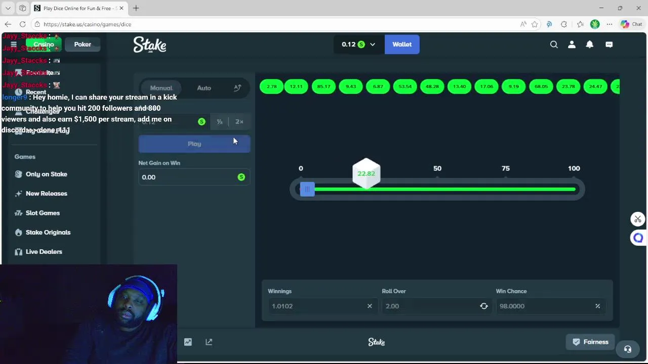648x364 pixels.
Task: Open Slot Games category
Action: click(x=43, y=213)
